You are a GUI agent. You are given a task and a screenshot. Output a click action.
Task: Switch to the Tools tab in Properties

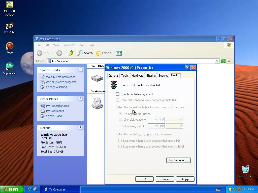124,75
